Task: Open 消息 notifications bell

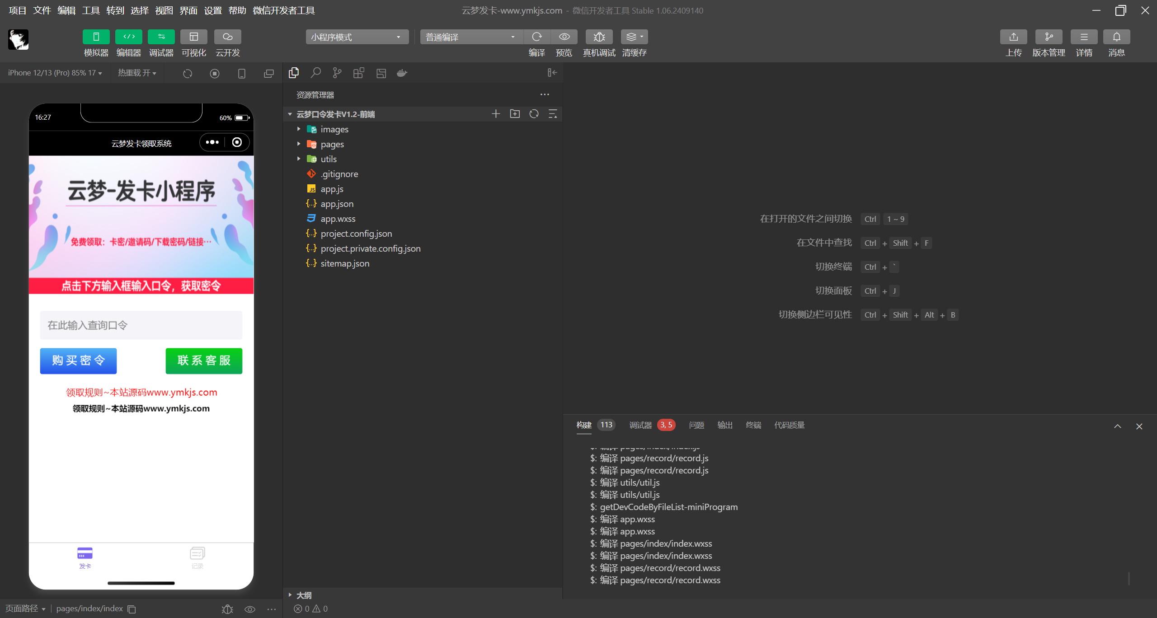Action: point(1117,37)
